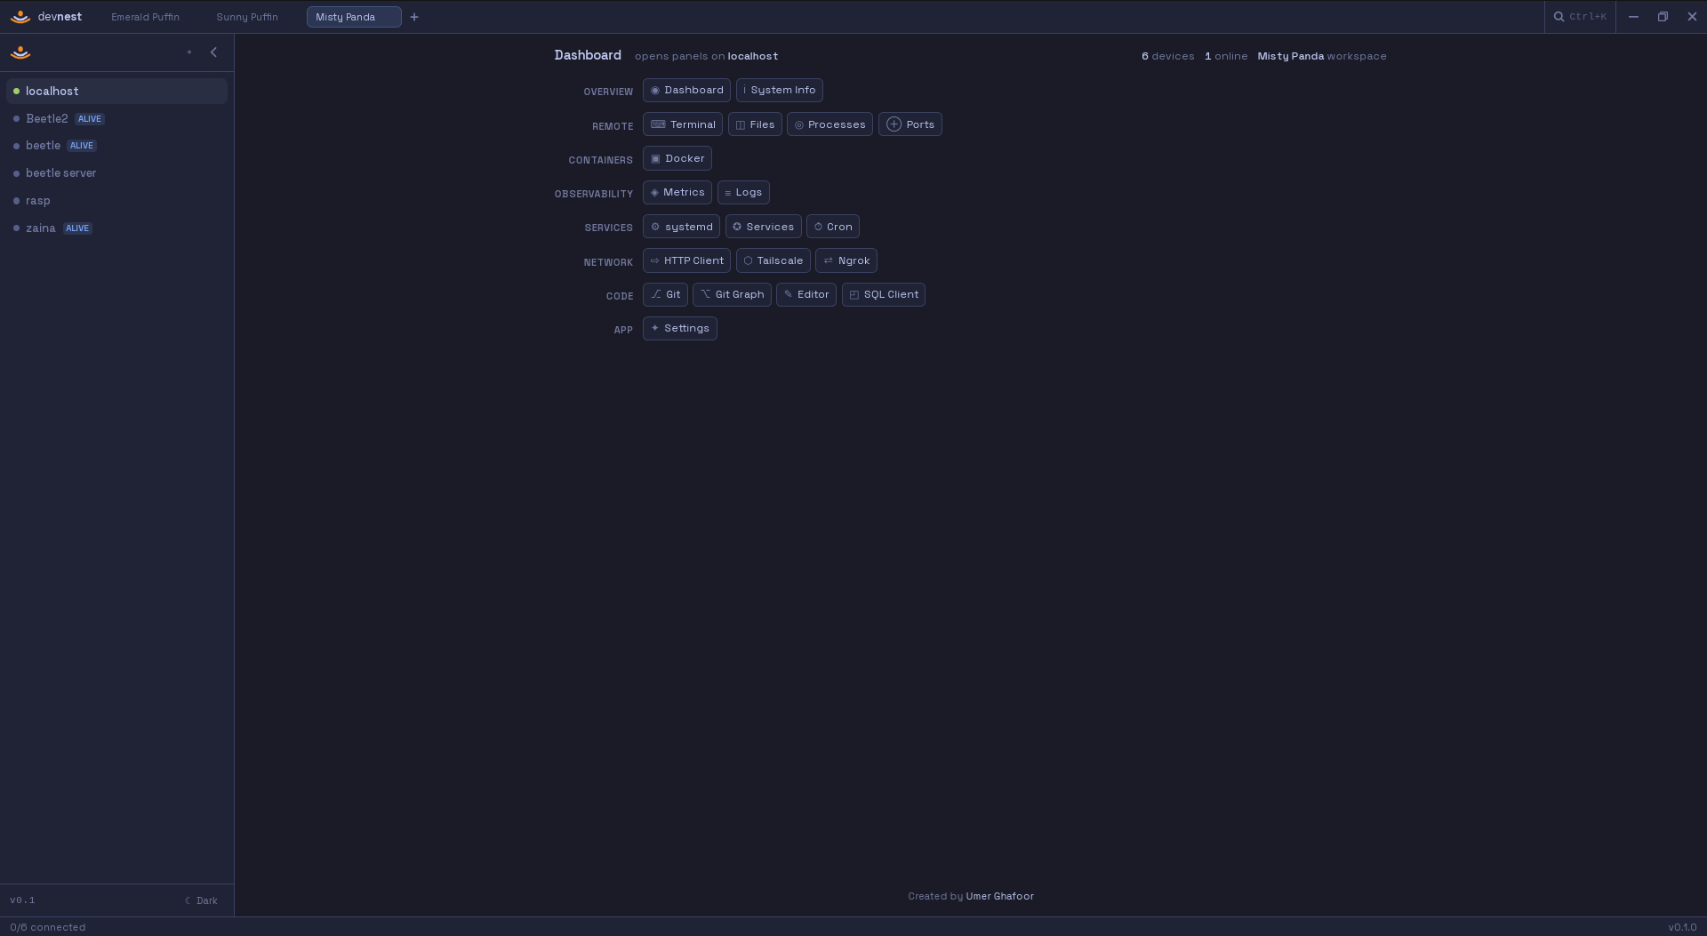Open the Umer Ghafoor creator link
Image resolution: width=1707 pixels, height=936 pixels.
(x=999, y=896)
